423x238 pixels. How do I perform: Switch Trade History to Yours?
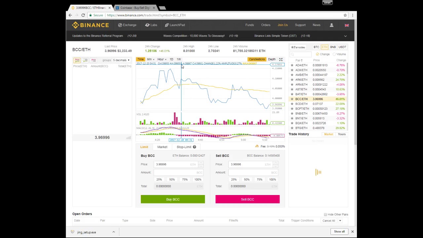(x=342, y=134)
